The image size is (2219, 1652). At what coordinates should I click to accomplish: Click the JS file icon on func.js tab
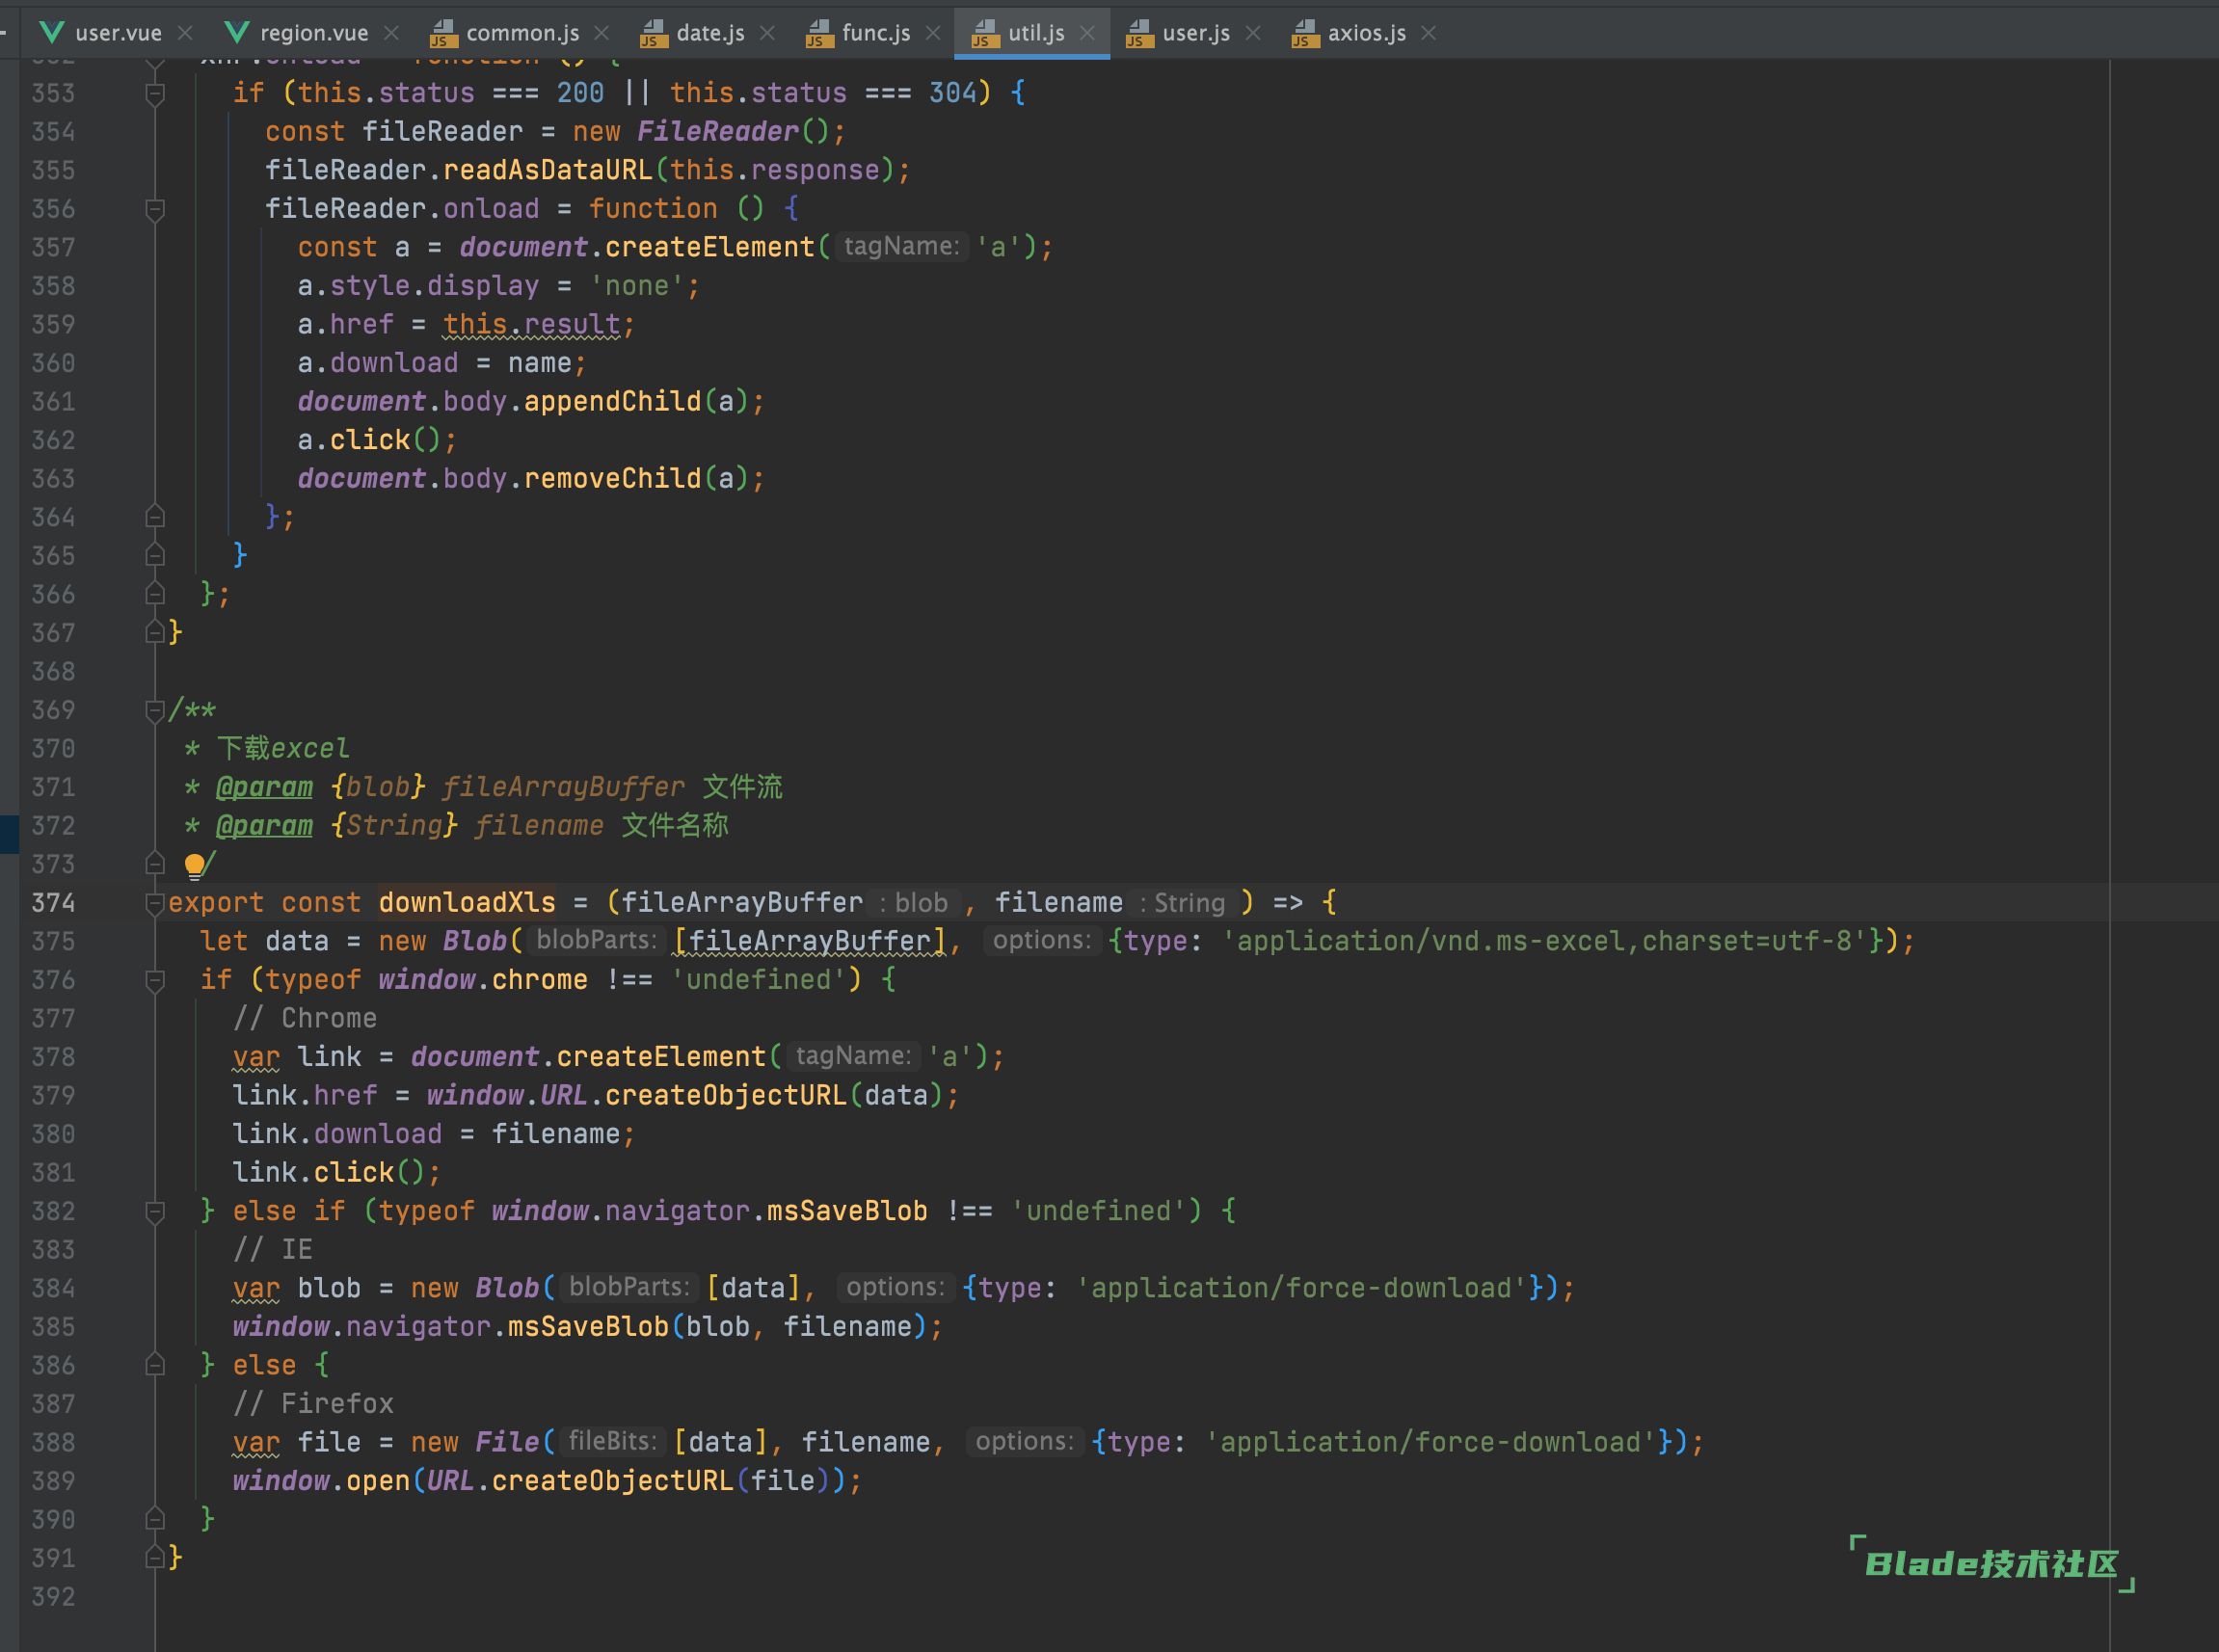pyautogui.click(x=819, y=34)
